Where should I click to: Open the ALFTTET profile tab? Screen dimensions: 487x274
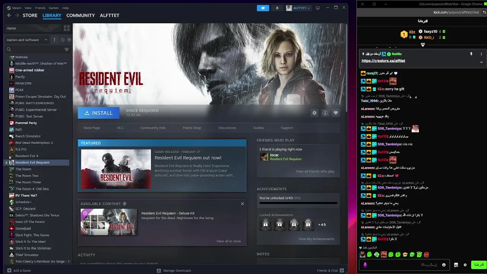point(110,15)
